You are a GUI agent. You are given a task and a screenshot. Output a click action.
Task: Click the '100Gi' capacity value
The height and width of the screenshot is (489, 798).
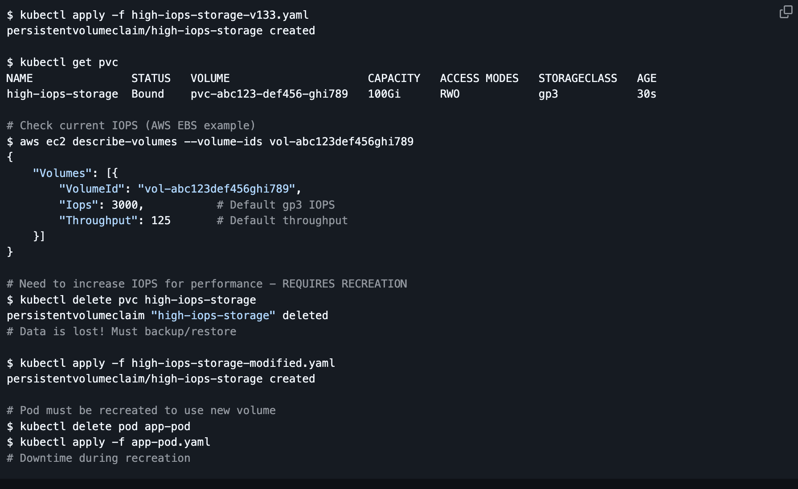384,94
